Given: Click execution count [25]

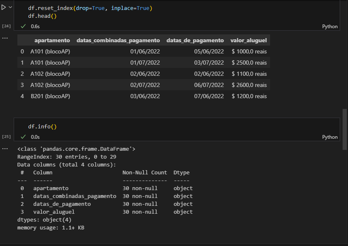Looking at the screenshot, I should click(x=6, y=136).
